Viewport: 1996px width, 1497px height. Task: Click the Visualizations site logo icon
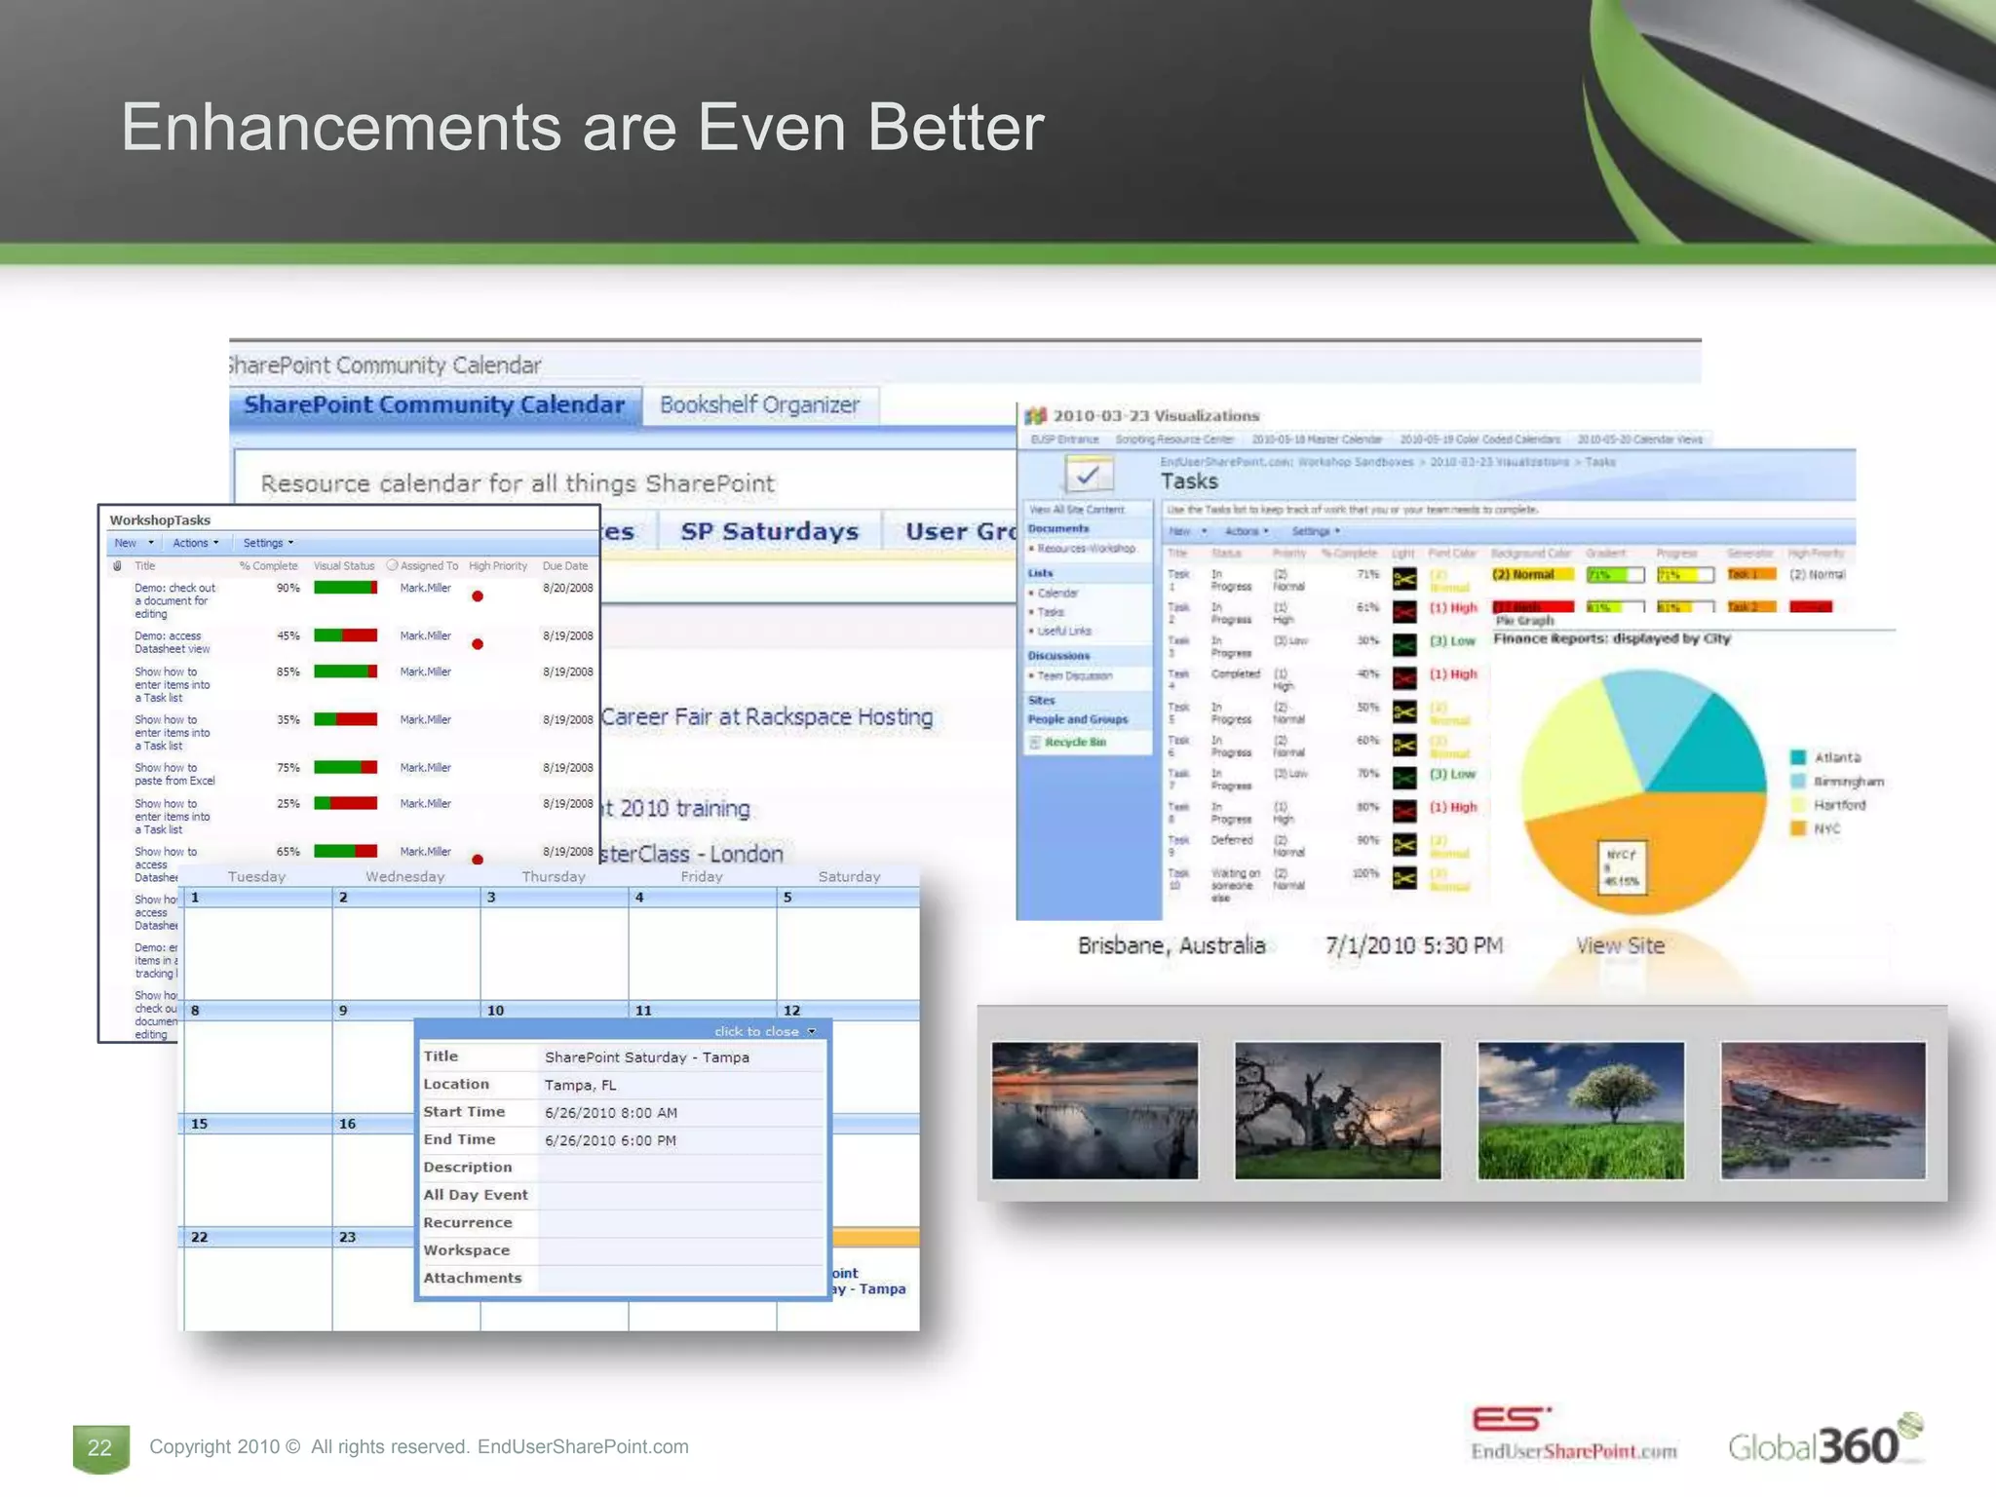(x=1035, y=416)
